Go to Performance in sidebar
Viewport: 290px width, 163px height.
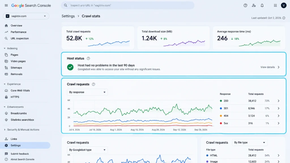coord(18,32)
